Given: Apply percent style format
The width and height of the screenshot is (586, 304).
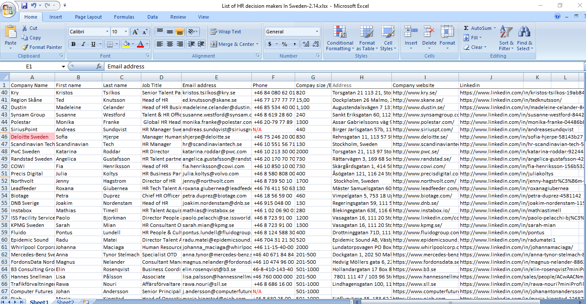Looking at the screenshot, I should (284, 44).
